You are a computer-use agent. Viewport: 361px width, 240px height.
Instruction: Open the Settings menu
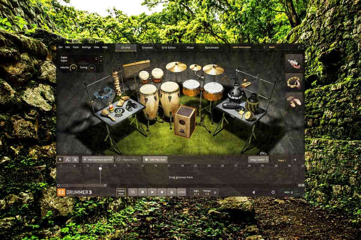pyautogui.click(x=86, y=47)
